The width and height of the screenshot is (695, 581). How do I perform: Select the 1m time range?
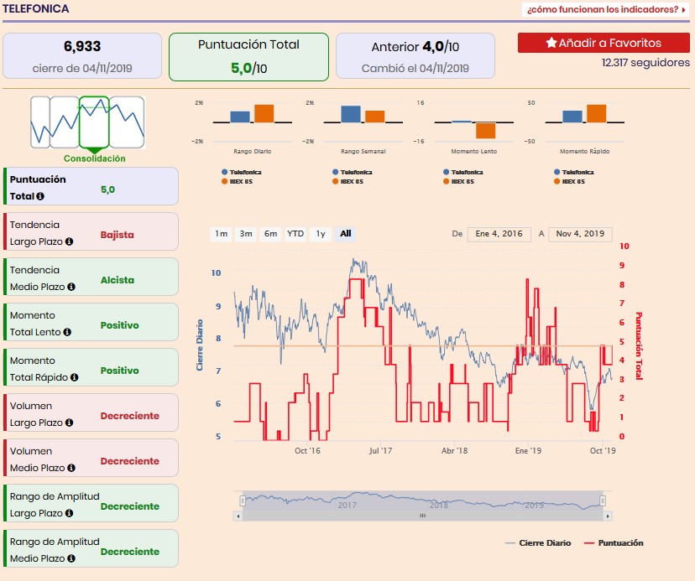coord(222,234)
